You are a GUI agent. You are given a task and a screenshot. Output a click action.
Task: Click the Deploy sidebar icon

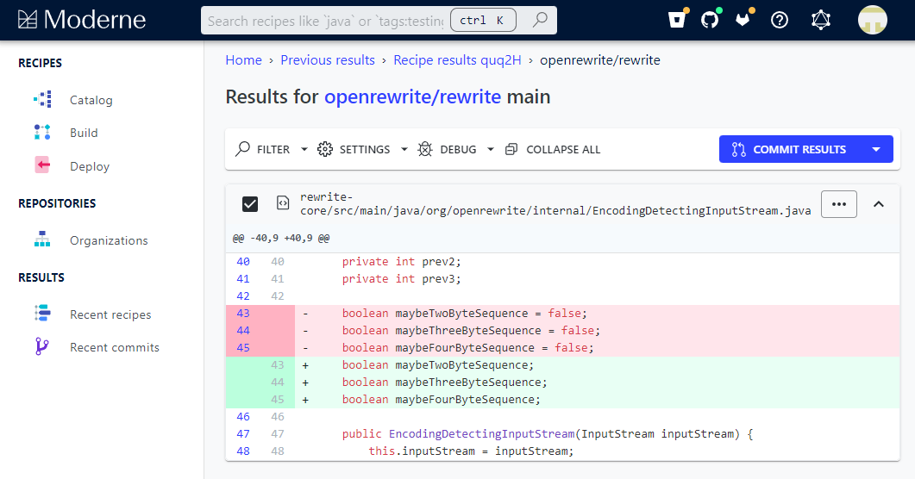pos(42,165)
